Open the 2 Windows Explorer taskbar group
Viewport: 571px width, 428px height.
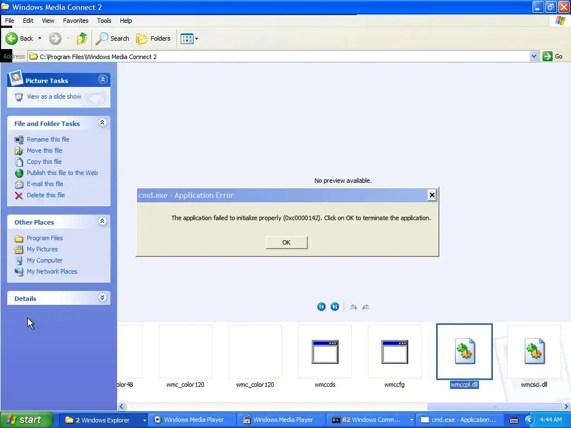pos(103,420)
